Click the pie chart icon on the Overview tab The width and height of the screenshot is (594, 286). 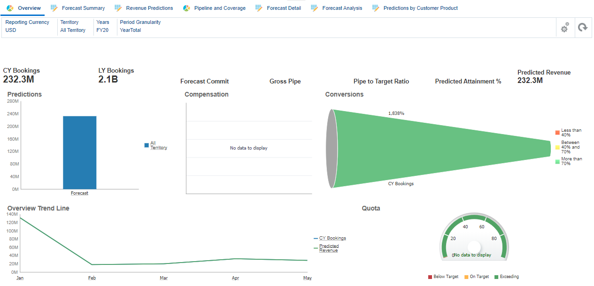pos(10,8)
